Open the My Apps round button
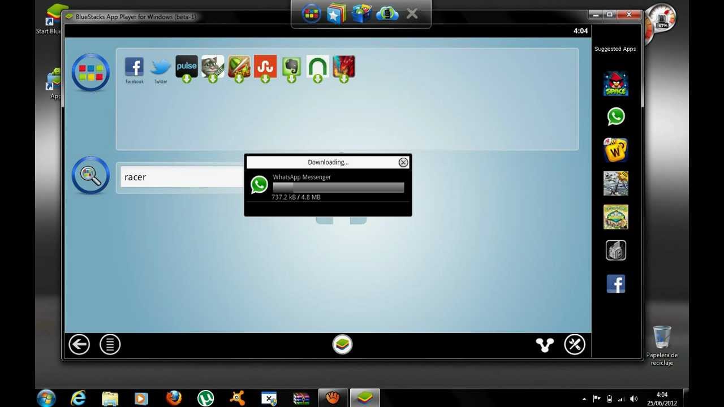This screenshot has height=407, width=724. [90, 72]
